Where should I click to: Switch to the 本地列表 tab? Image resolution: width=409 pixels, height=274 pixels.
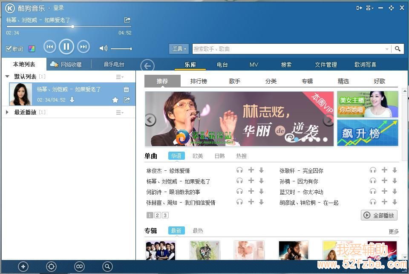point(24,64)
